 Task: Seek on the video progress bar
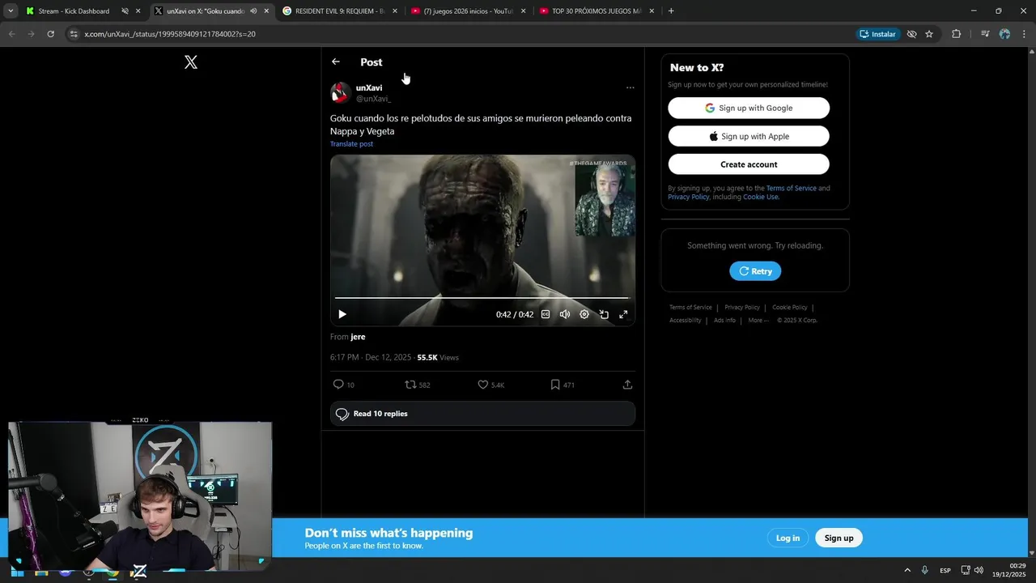(x=482, y=298)
